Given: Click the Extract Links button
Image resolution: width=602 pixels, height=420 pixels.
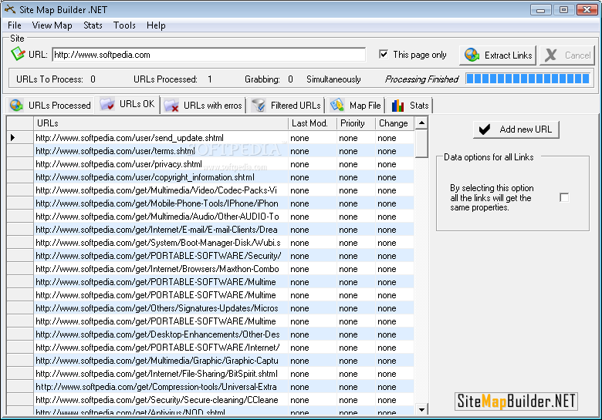Looking at the screenshot, I should click(498, 55).
